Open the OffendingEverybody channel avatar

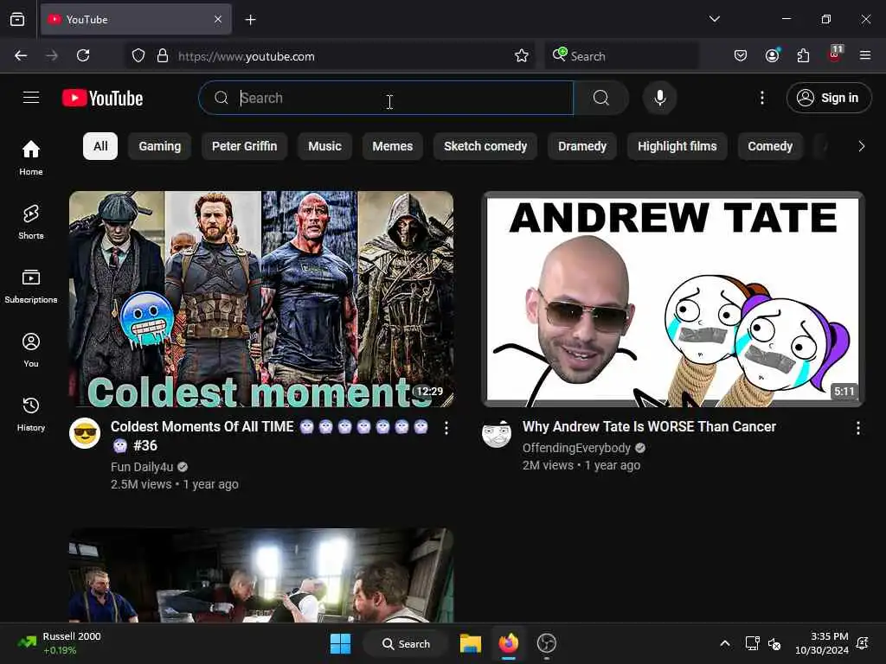(x=497, y=433)
